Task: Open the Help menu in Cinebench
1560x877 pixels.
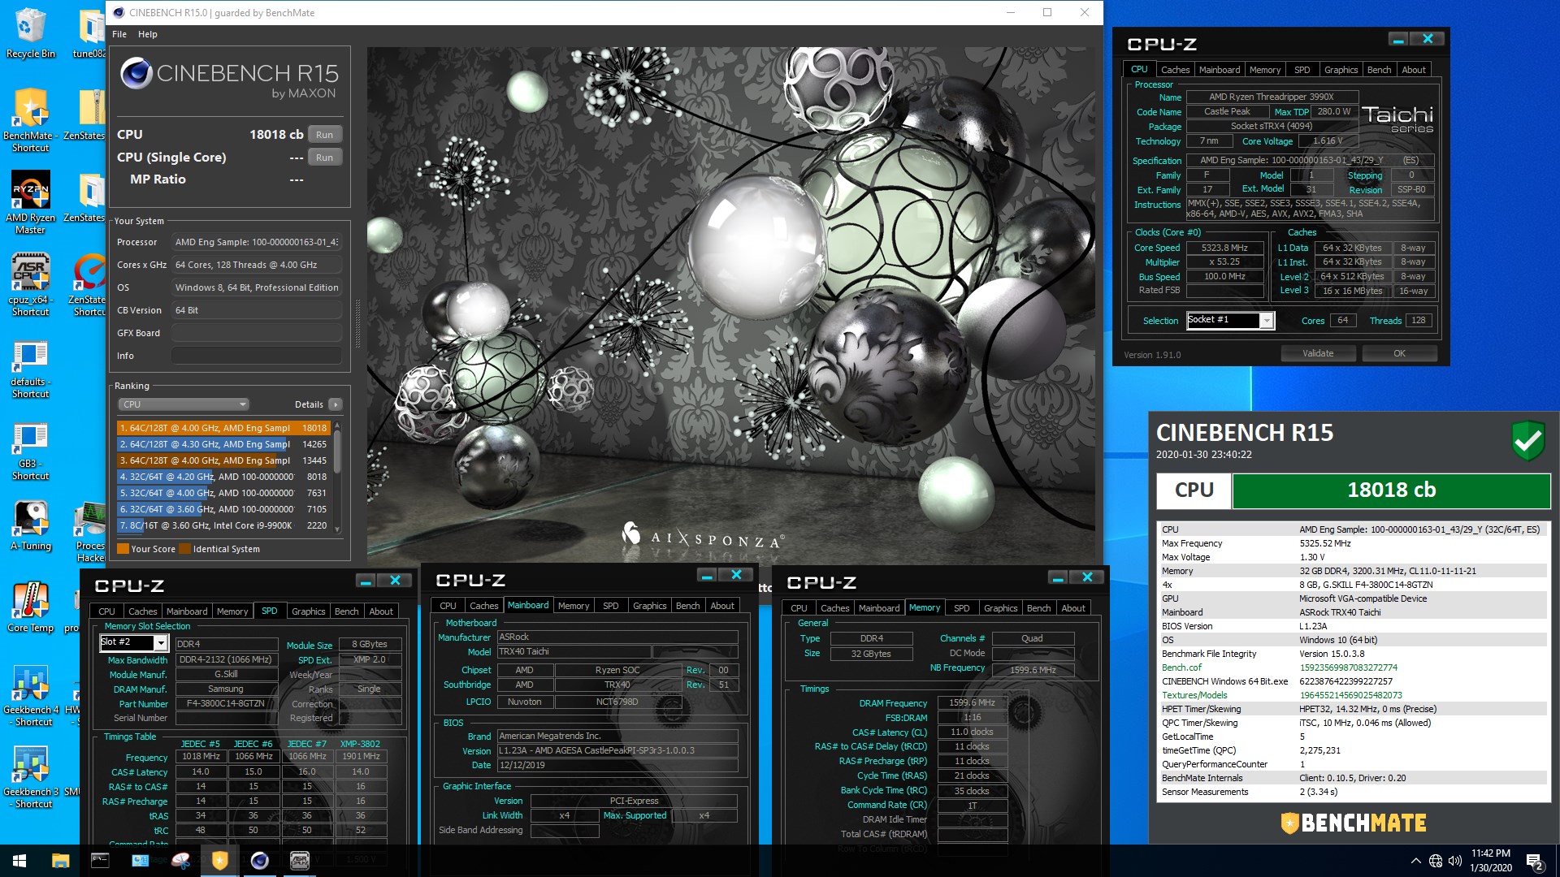Action: [x=148, y=34]
